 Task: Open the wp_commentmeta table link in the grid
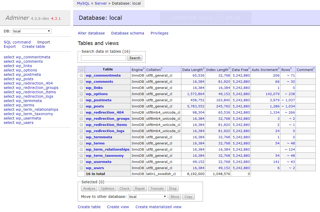[103, 75]
